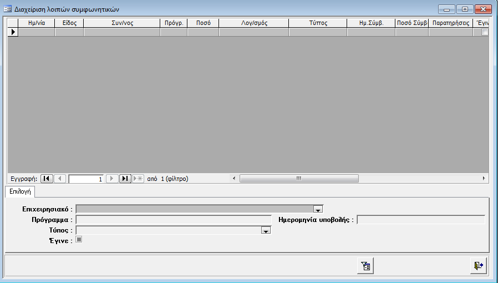Open the Επιχειρησιακό dropdown list
The width and height of the screenshot is (498, 283).
click(318, 209)
